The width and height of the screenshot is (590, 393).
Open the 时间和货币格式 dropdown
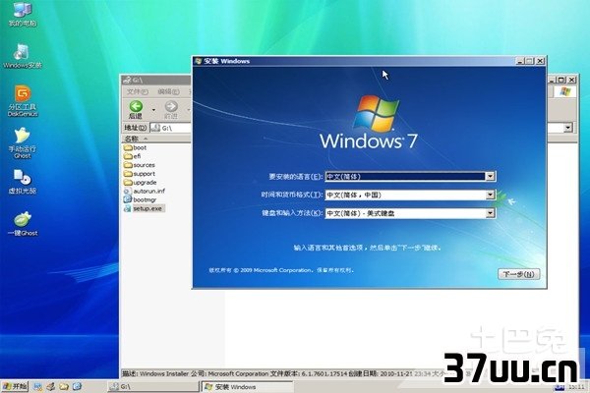(x=490, y=195)
